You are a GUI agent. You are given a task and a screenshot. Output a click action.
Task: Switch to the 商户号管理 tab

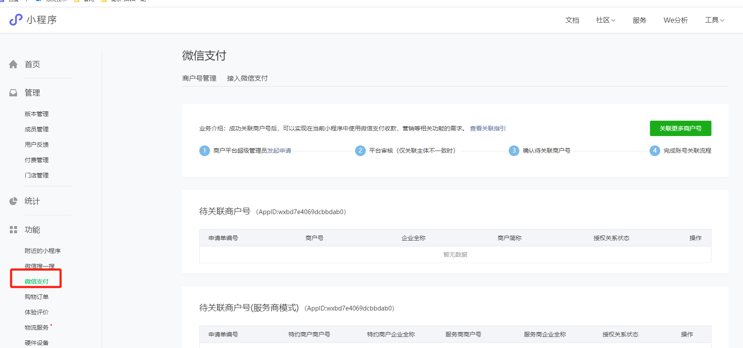coord(199,78)
